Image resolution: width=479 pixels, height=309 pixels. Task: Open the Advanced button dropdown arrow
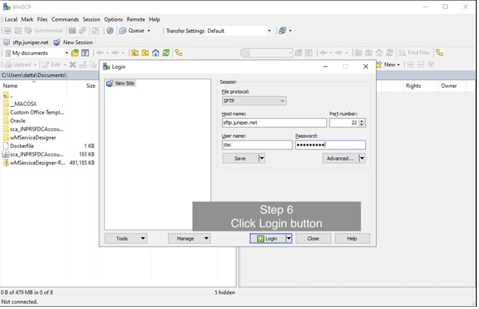point(362,158)
